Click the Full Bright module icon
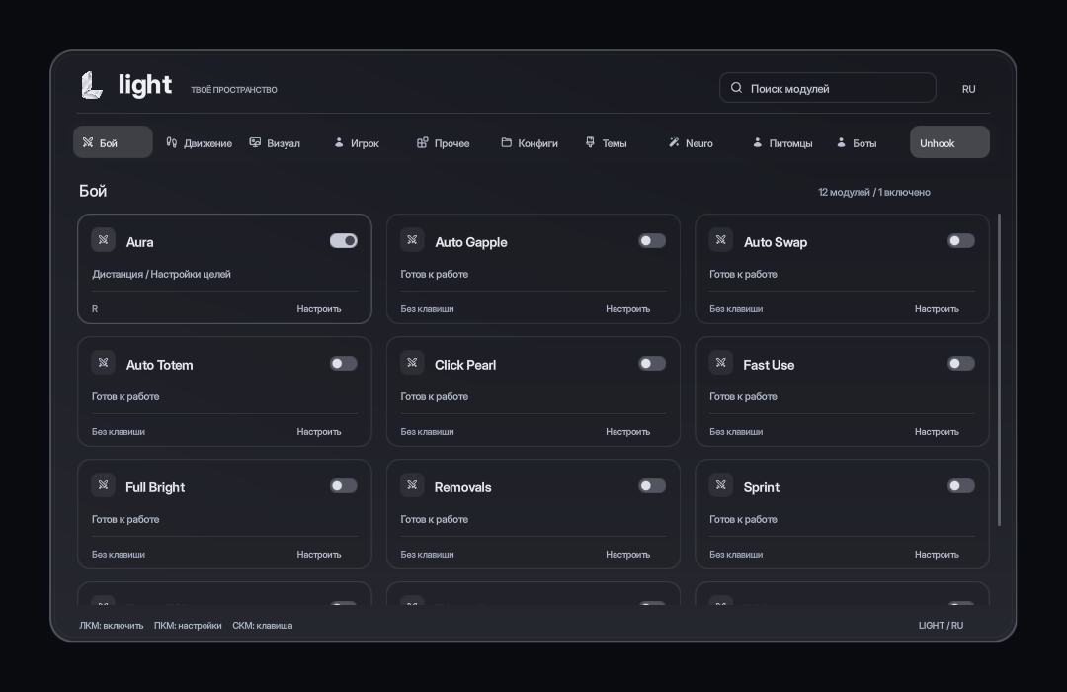The width and height of the screenshot is (1067, 692). [104, 485]
